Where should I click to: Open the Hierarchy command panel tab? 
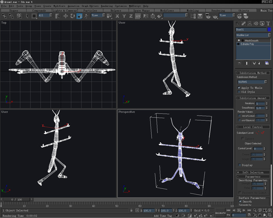click(250, 23)
